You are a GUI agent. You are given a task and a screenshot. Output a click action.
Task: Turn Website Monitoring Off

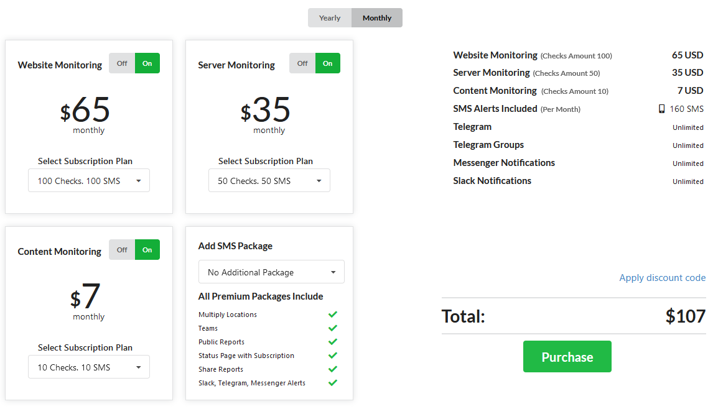122,63
